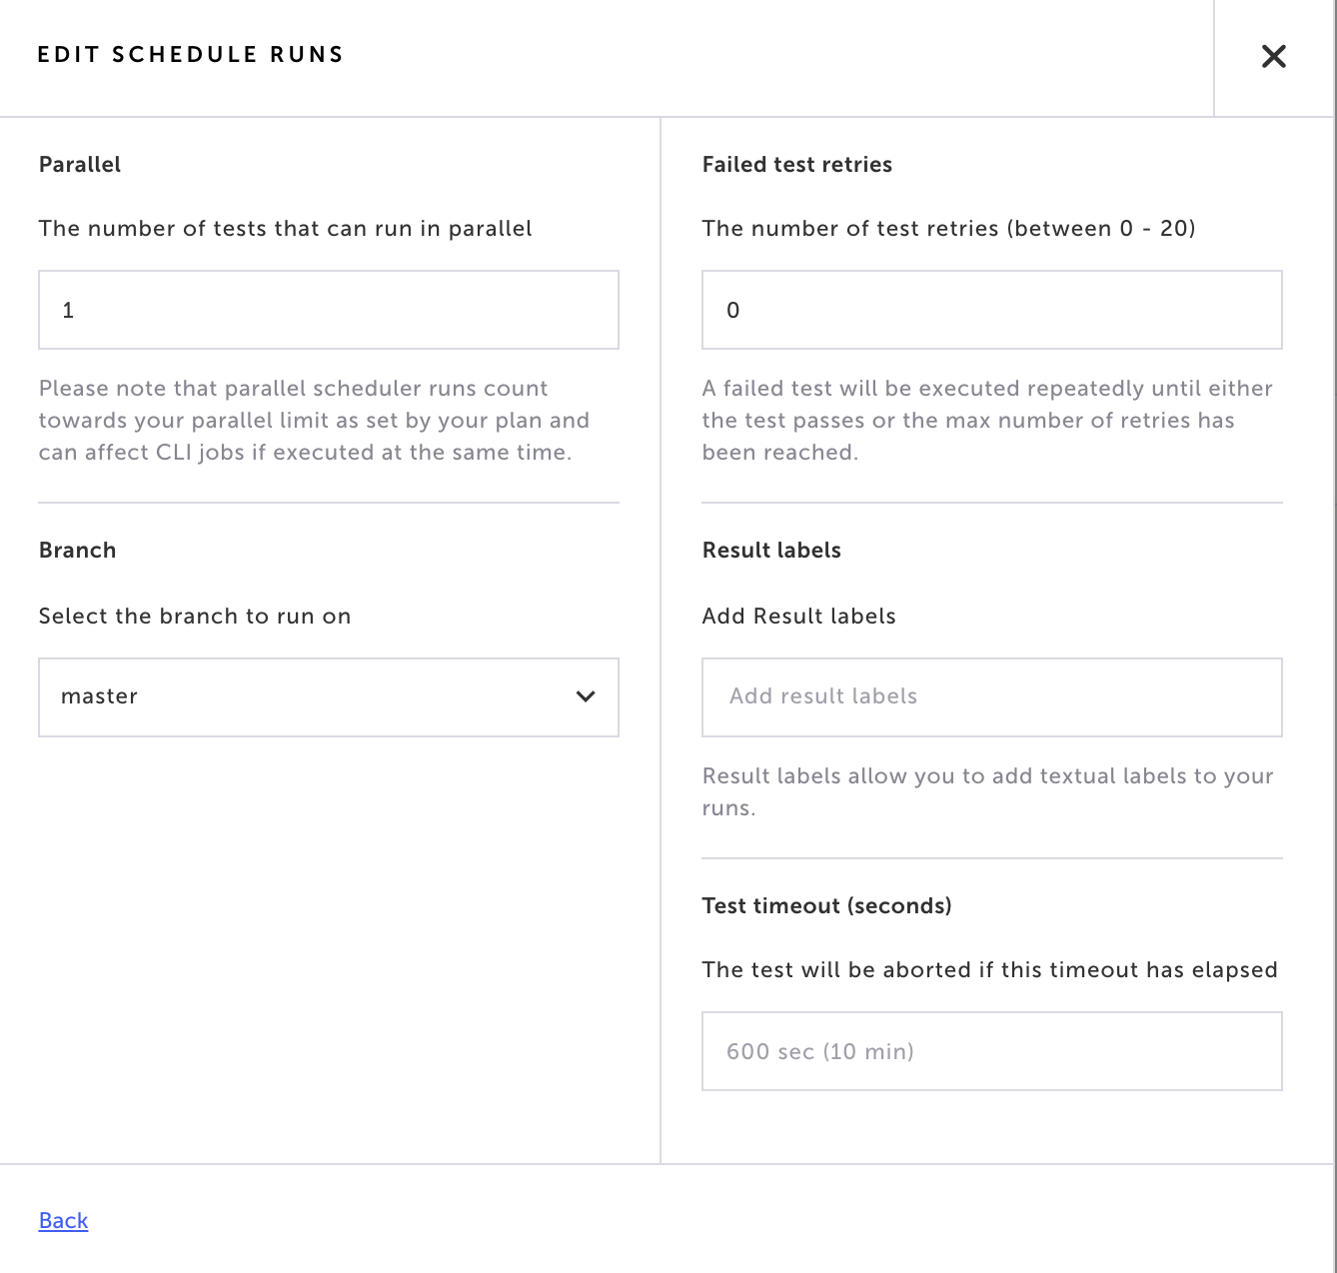The height and width of the screenshot is (1273, 1337).
Task: Select the test timeout seconds input
Action: pos(991,1051)
